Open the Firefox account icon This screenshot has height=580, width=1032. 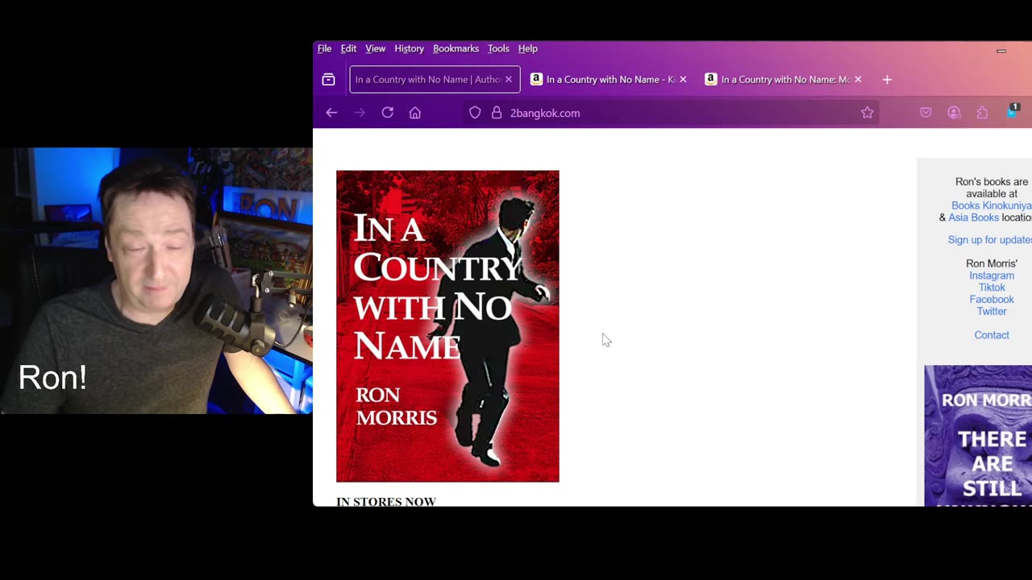954,113
